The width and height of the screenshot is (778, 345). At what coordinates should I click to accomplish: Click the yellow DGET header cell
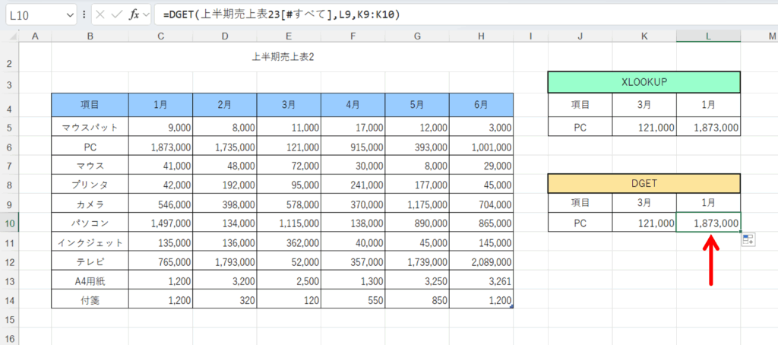(x=644, y=183)
